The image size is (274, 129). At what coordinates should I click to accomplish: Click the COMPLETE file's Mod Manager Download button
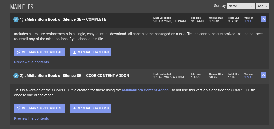40,52
